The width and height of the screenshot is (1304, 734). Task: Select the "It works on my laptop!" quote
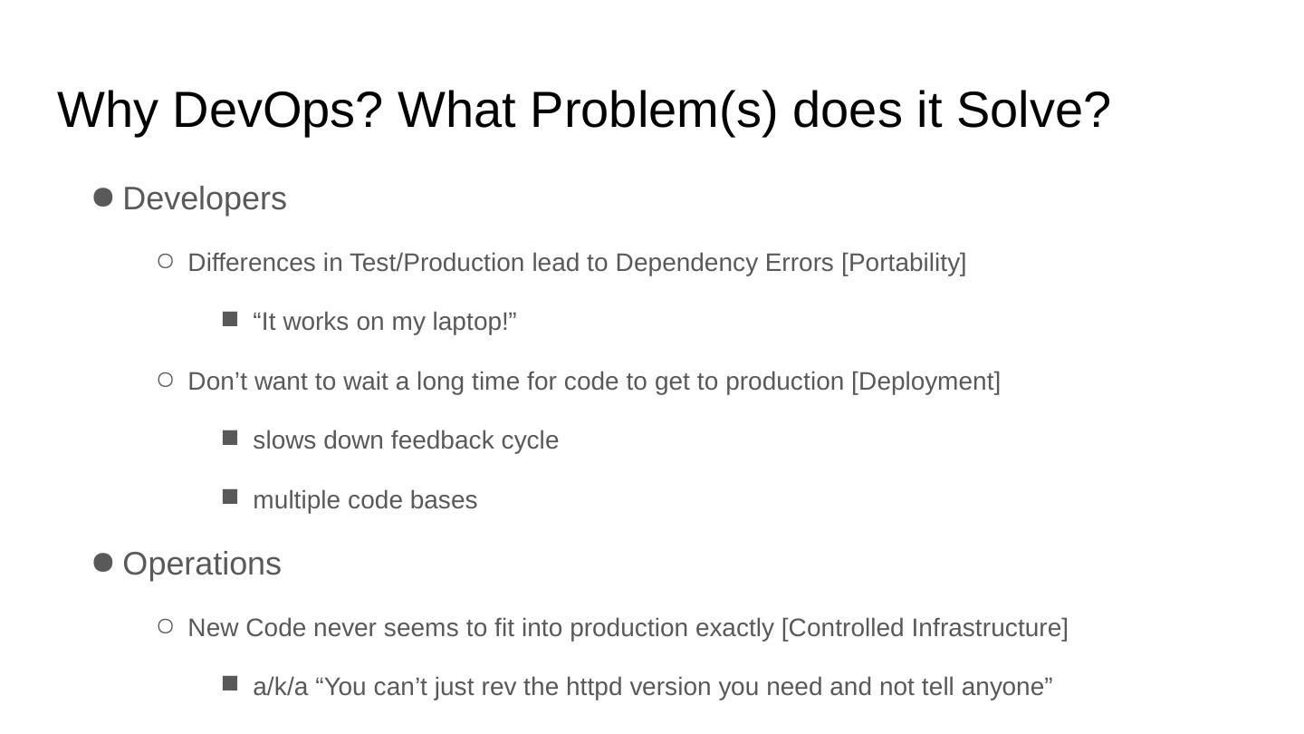[x=385, y=322]
